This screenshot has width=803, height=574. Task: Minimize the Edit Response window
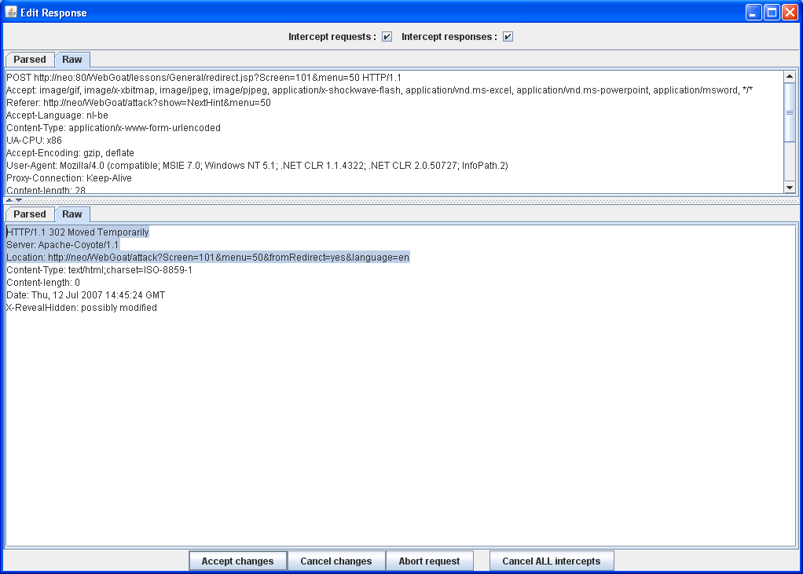753,13
